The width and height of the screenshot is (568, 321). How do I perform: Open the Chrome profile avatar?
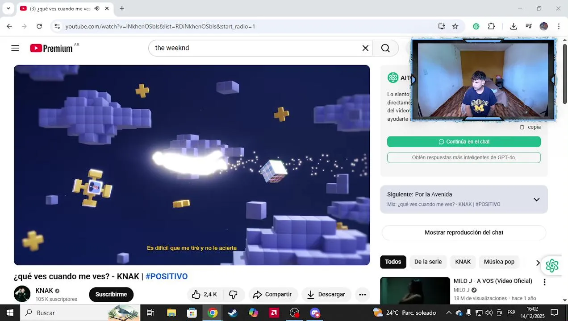click(543, 26)
